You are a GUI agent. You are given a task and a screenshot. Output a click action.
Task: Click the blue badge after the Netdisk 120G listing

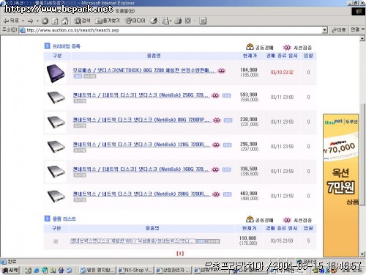point(228,145)
